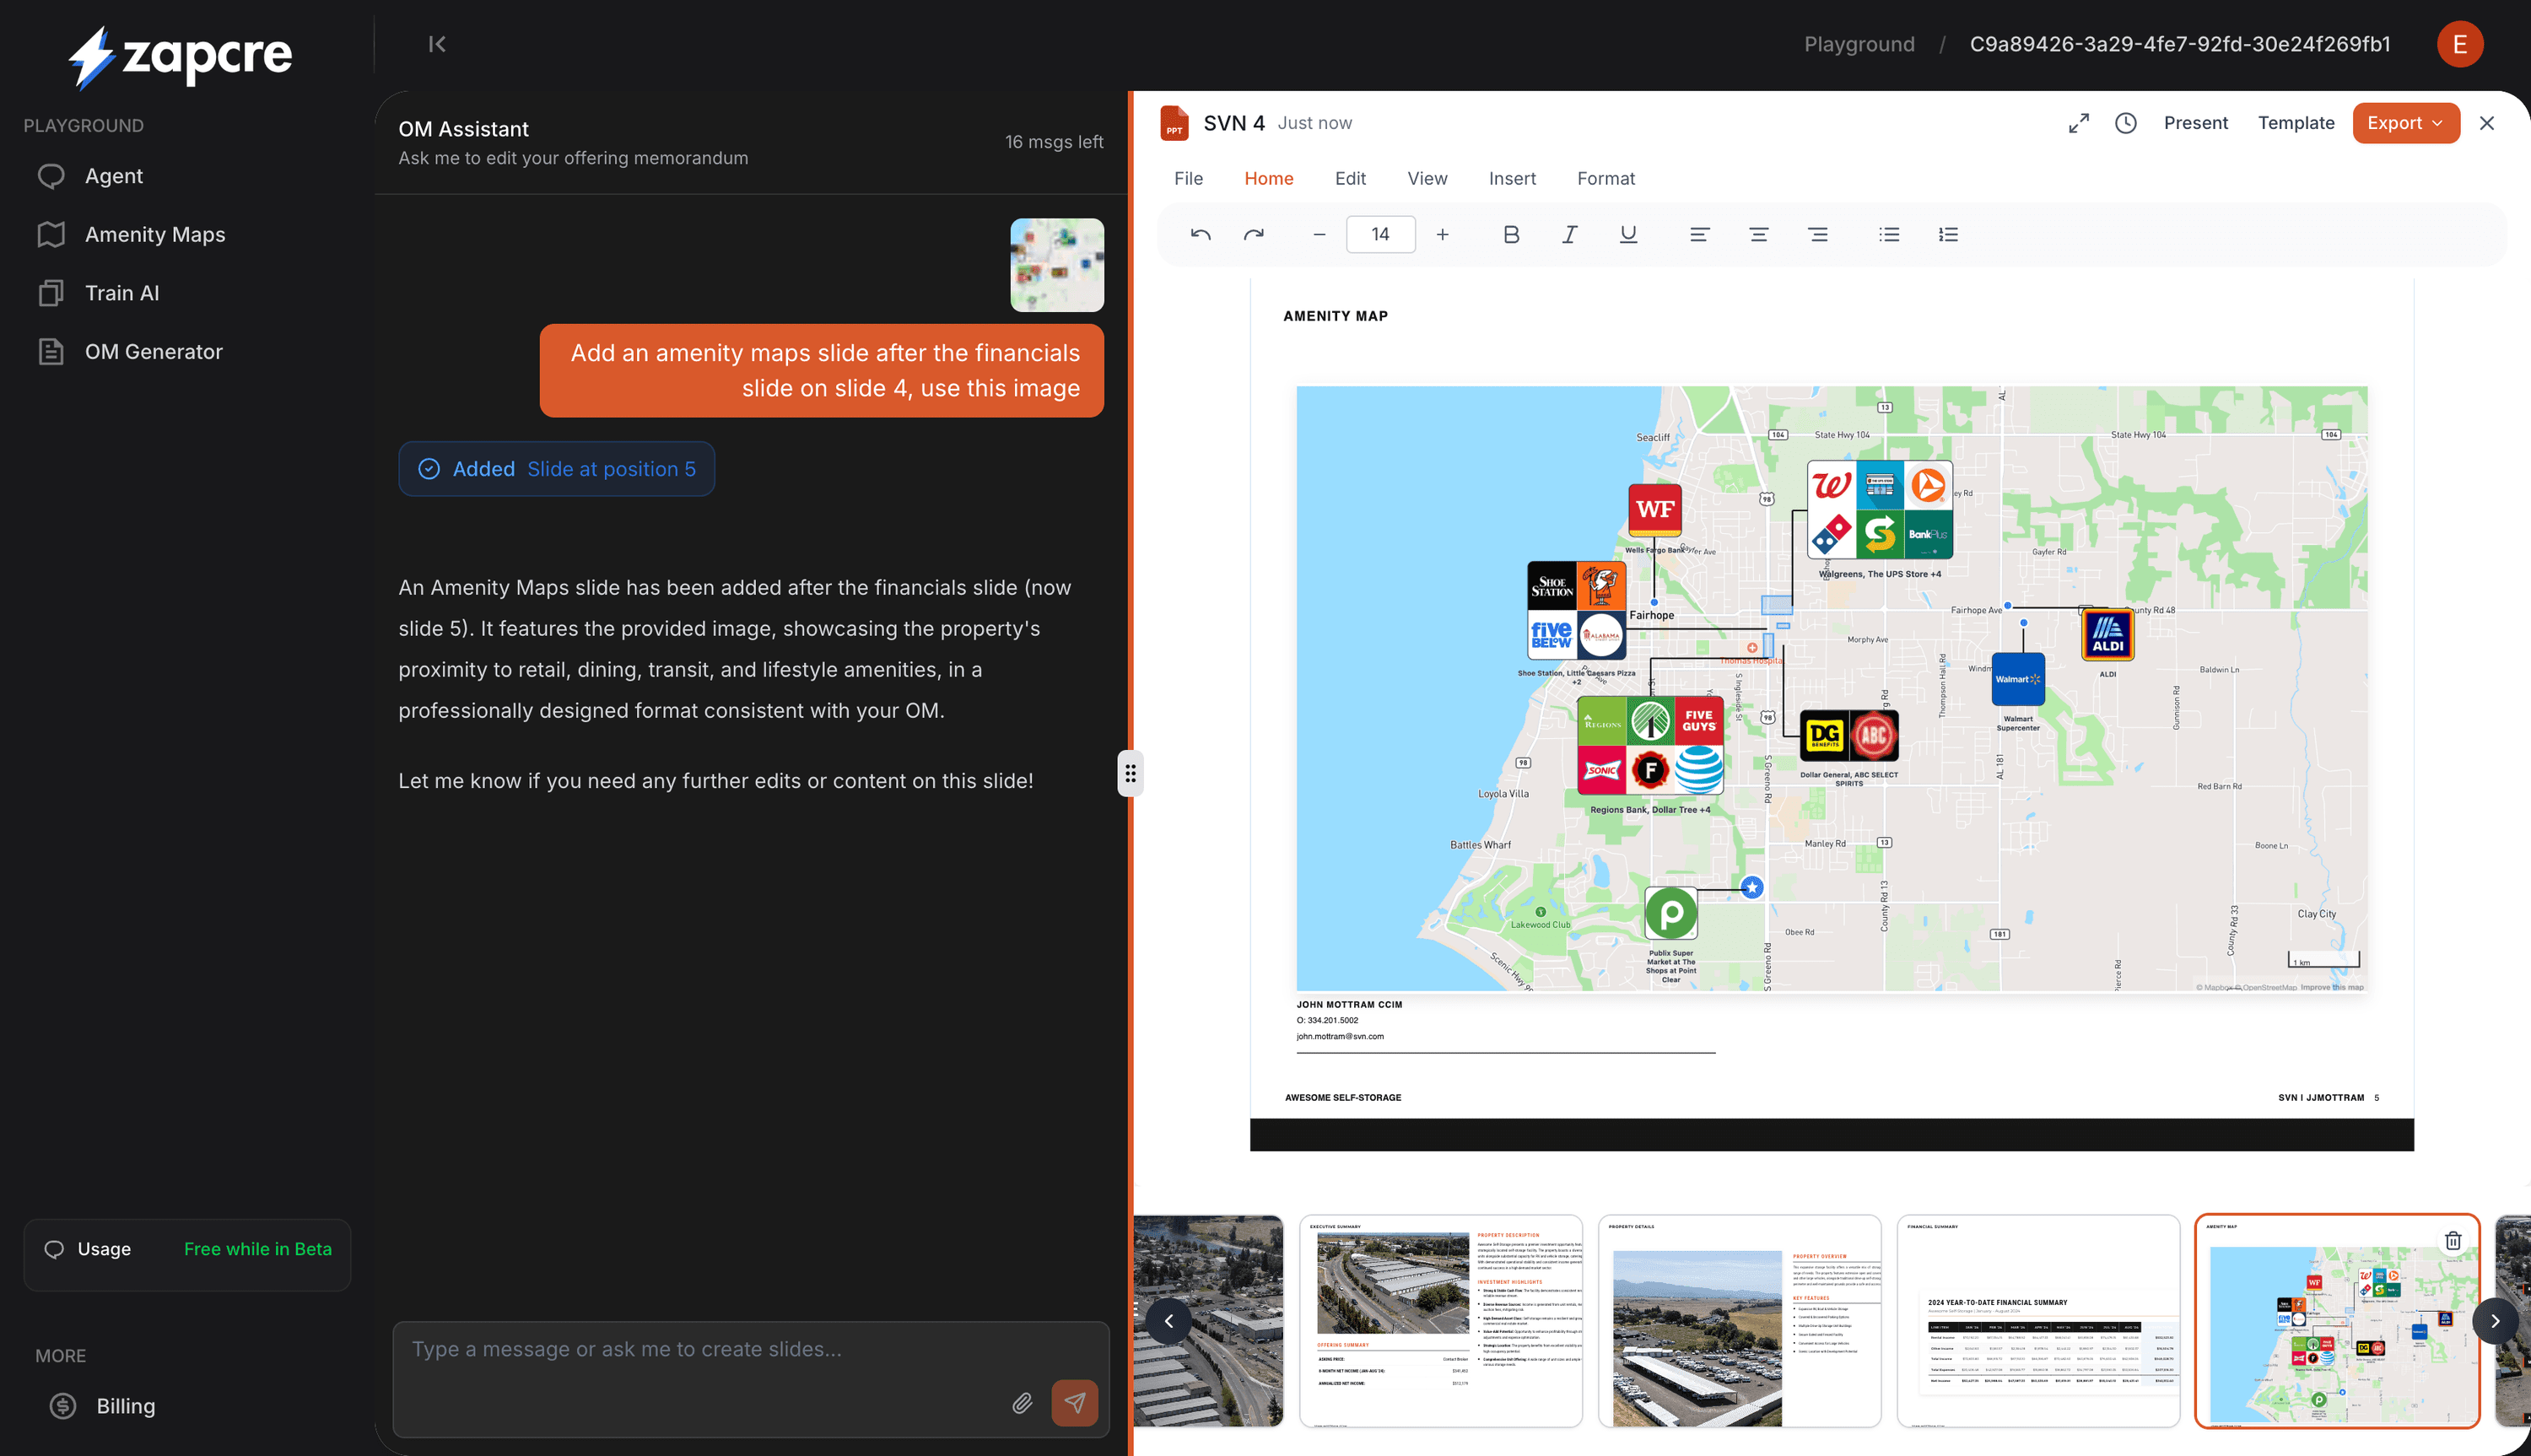Open the File menu tab

point(1188,178)
